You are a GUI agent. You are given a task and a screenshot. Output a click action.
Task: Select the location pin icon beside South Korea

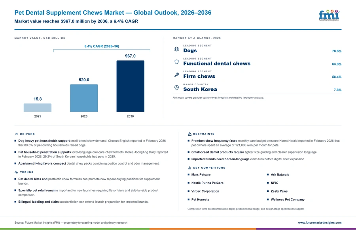[177, 88]
